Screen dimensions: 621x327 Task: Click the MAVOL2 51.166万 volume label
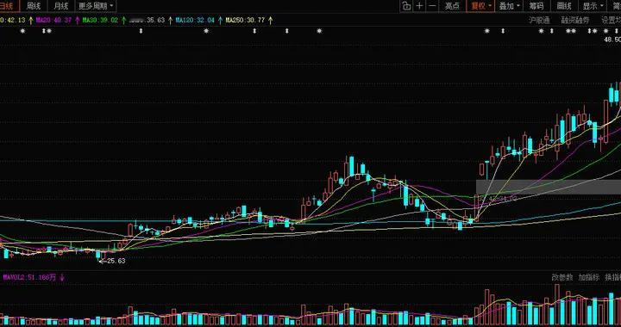(29, 278)
